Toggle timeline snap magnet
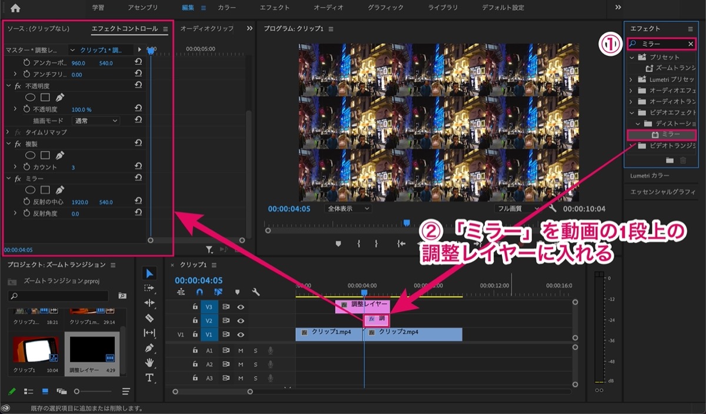 tap(199, 292)
